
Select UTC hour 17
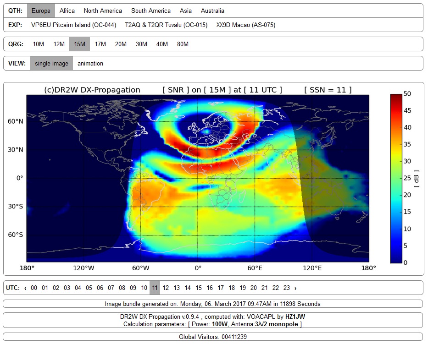[x=221, y=288]
